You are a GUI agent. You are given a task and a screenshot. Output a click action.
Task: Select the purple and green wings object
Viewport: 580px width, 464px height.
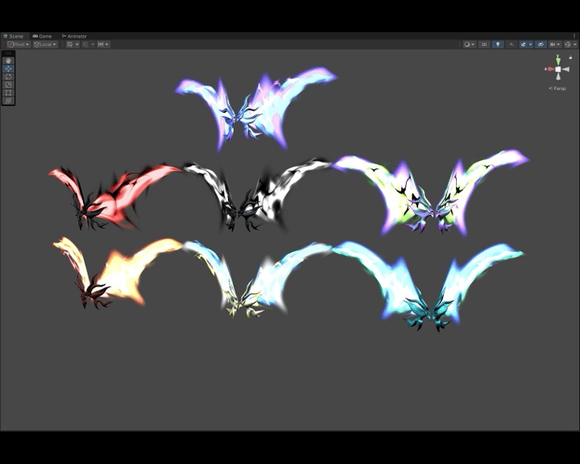[x=431, y=193]
